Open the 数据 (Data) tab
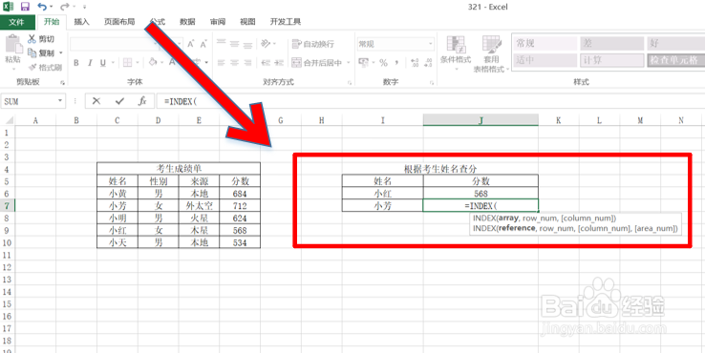The width and height of the screenshot is (705, 353). click(x=187, y=22)
